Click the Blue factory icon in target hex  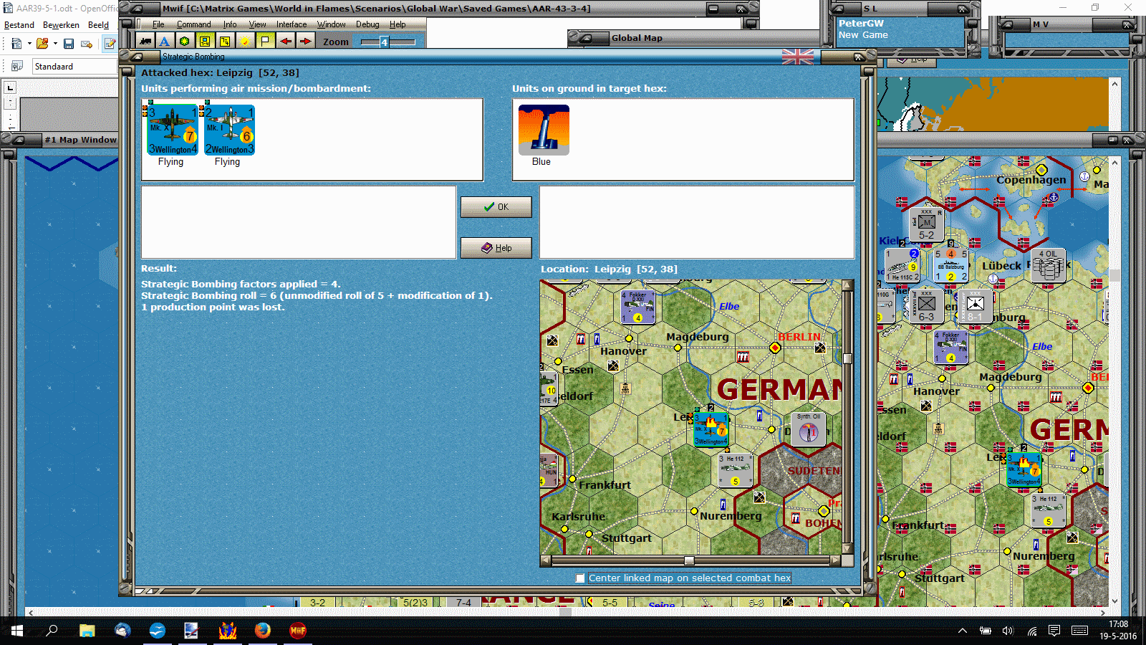(x=544, y=130)
